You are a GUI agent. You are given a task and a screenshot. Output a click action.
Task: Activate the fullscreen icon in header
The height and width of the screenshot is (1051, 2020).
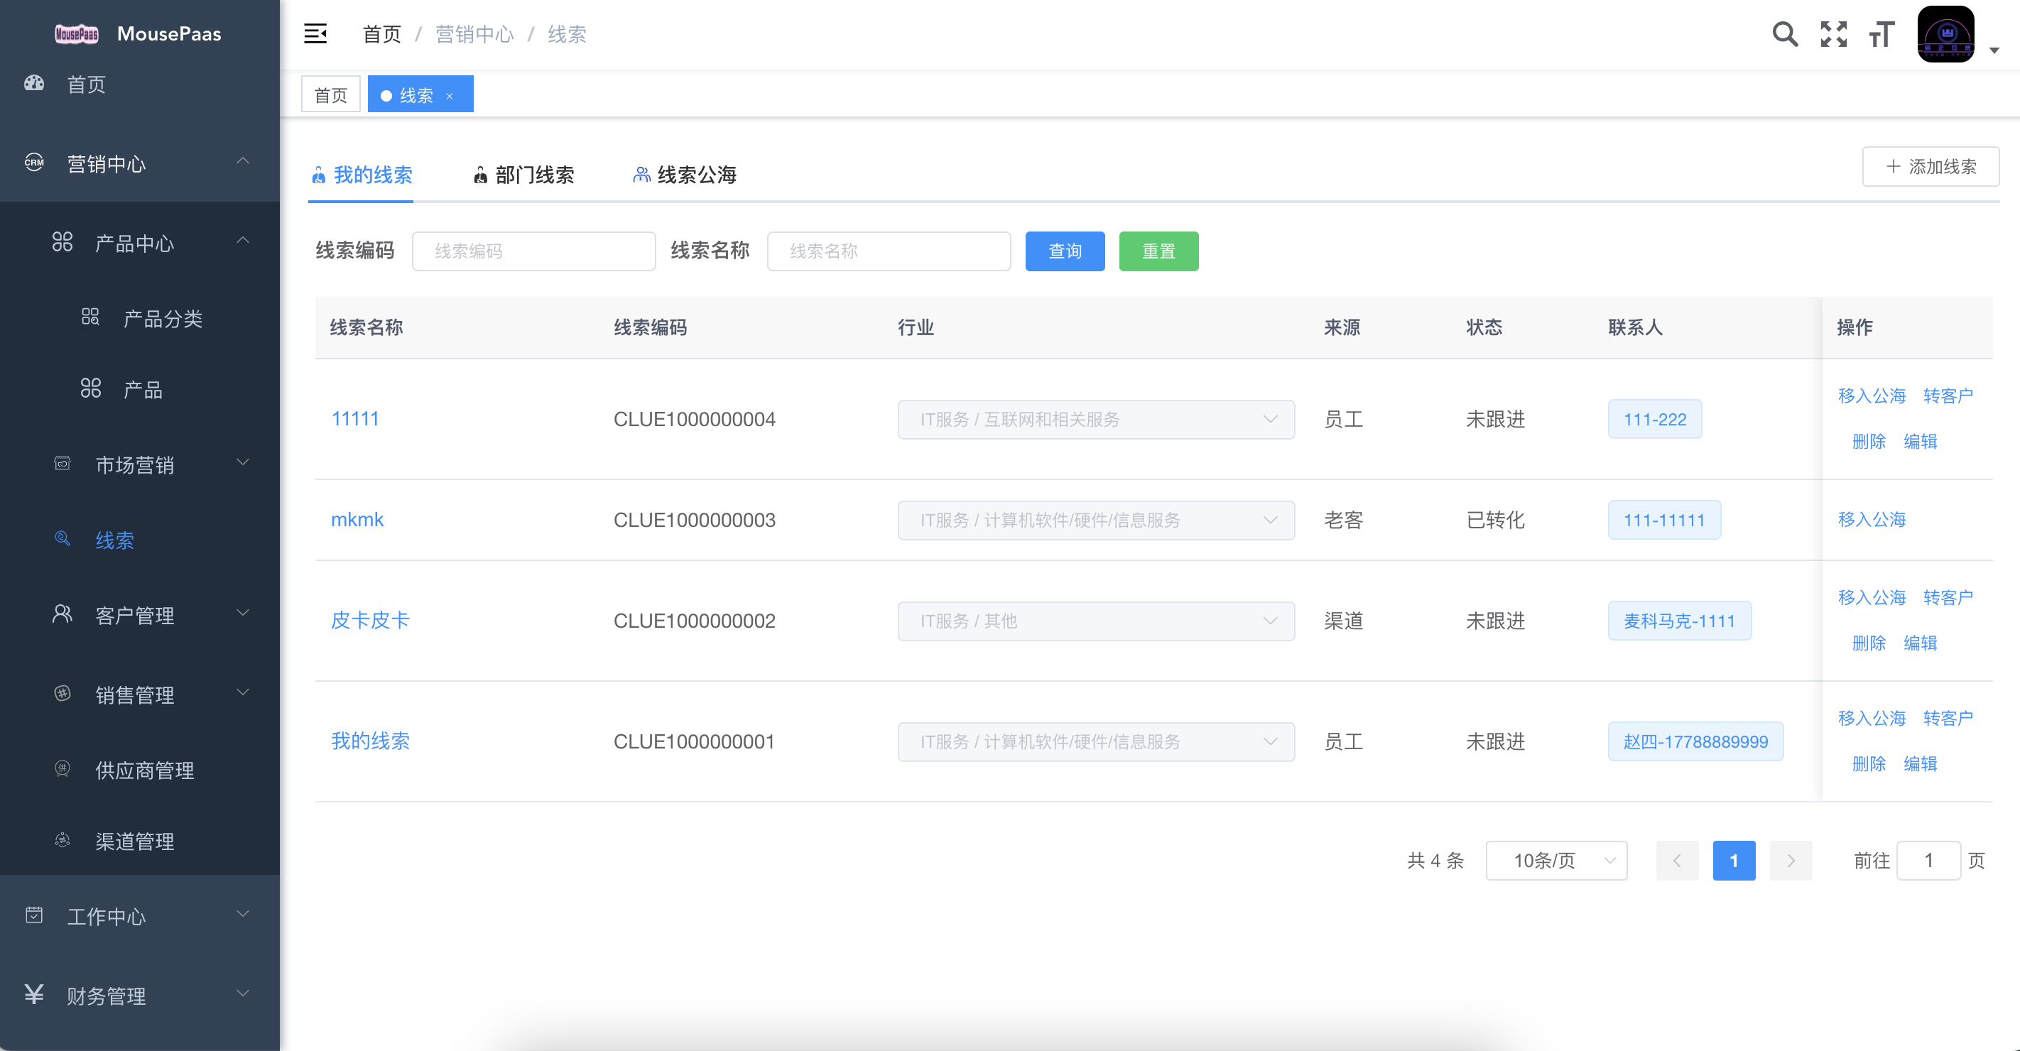(x=1833, y=33)
